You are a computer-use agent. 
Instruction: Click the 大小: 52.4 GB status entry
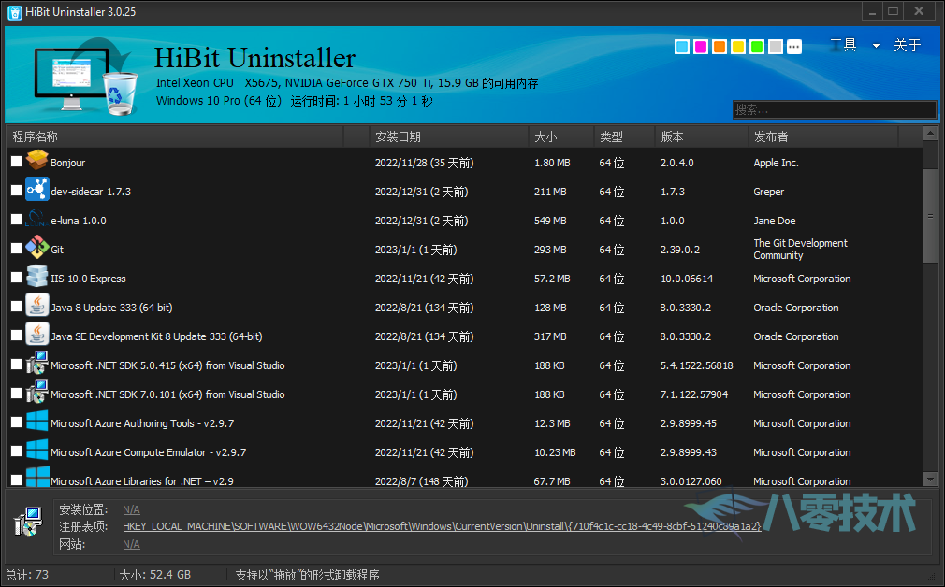tap(155, 574)
